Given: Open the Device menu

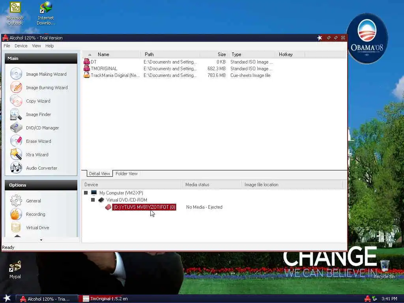Looking at the screenshot, I should point(21,46).
